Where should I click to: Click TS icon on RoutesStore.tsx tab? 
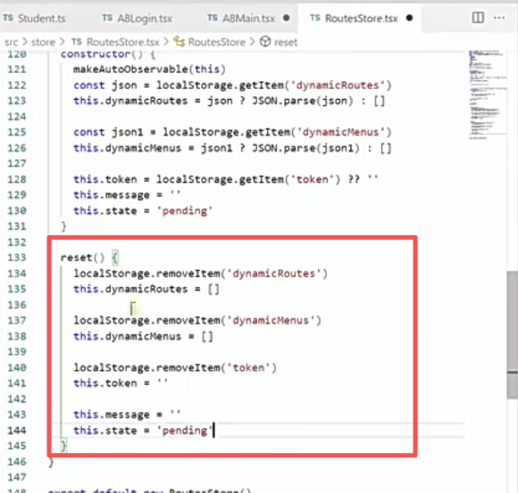pos(315,18)
